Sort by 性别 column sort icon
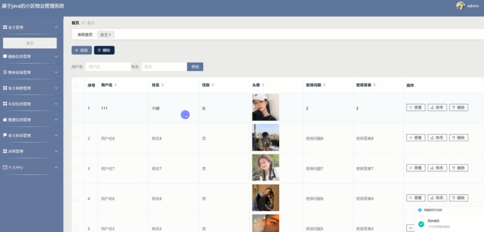 [213, 85]
